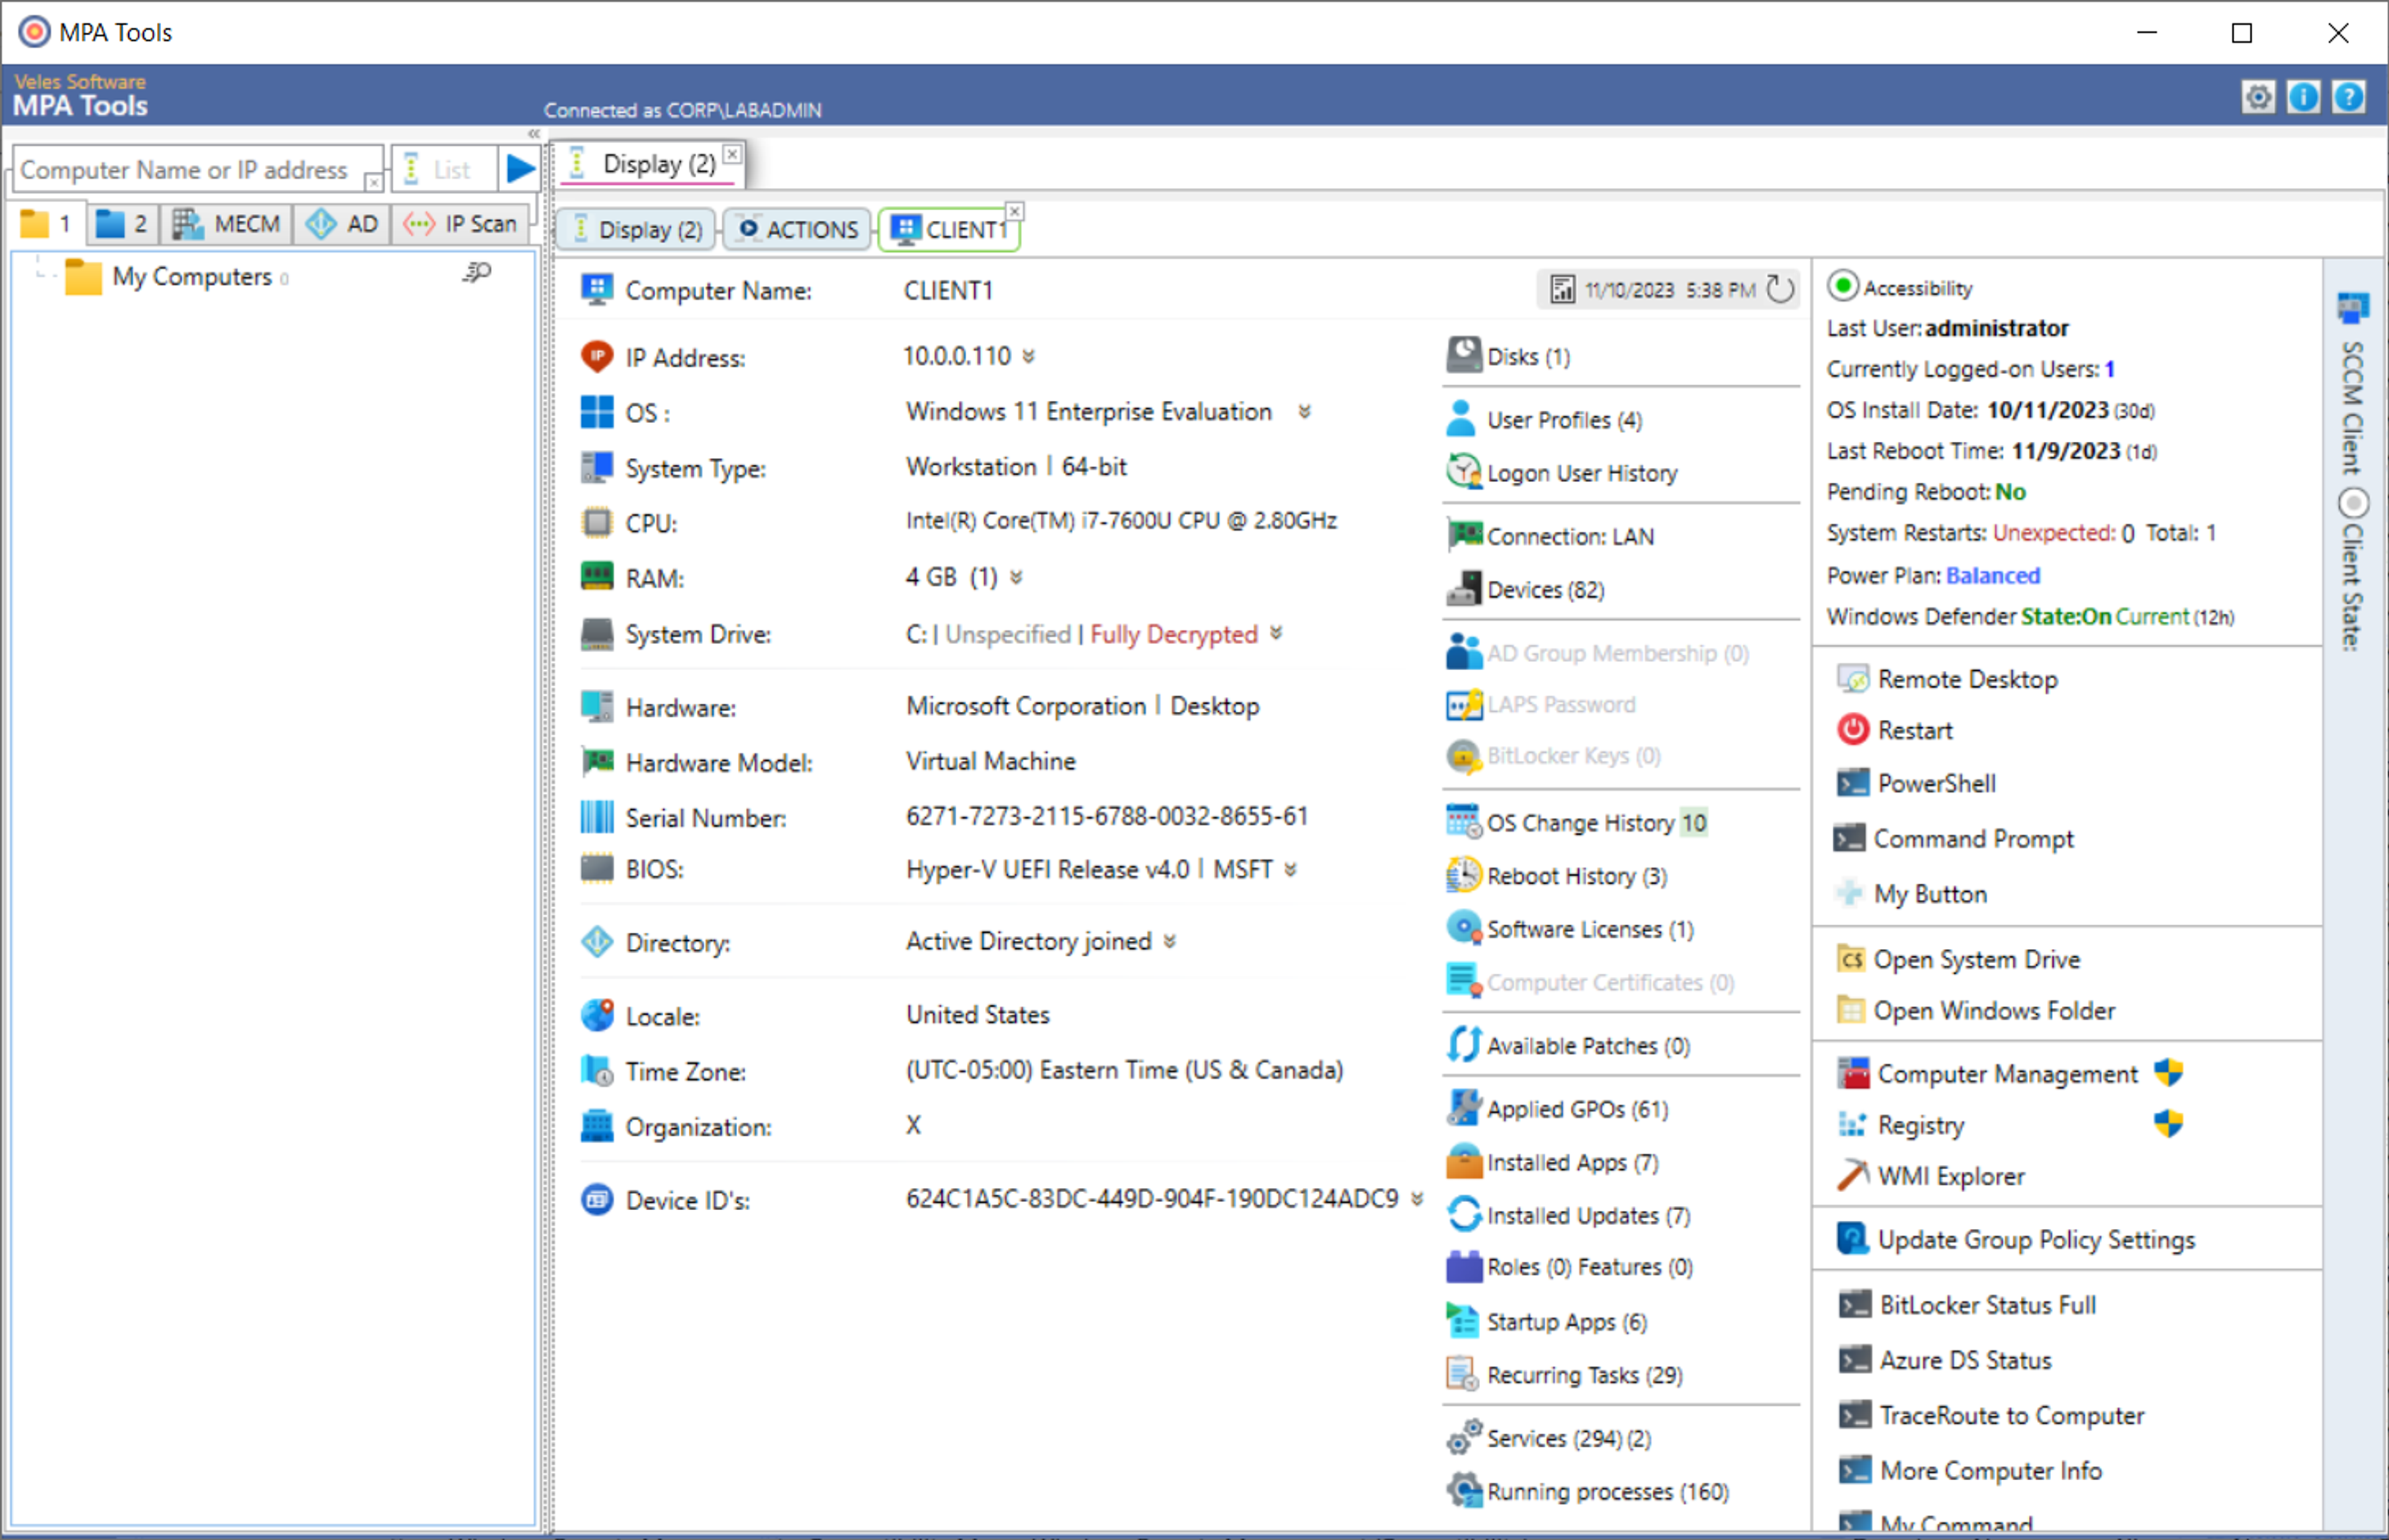Open Startup Apps (6)
The width and height of the screenshot is (2389, 1540).
pyautogui.click(x=1547, y=1321)
